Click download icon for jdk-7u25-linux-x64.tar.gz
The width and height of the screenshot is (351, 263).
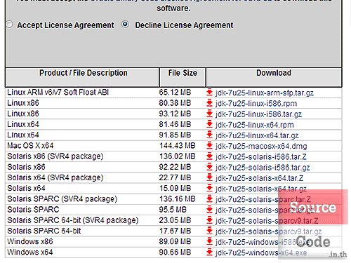(x=209, y=135)
